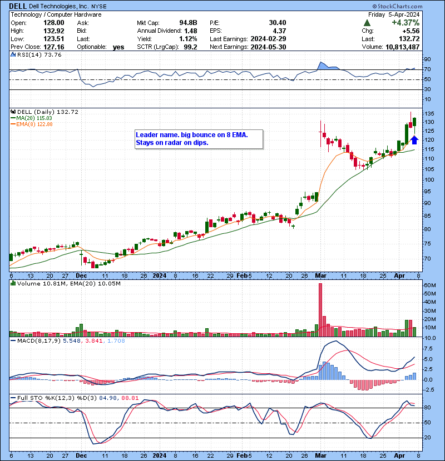Click the NYSE exchange label
The image size is (445, 461).
99,7
